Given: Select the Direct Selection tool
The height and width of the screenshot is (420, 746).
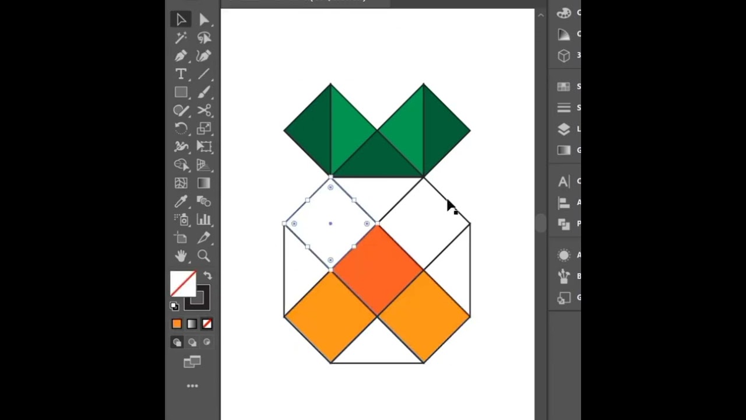Looking at the screenshot, I should [203, 19].
